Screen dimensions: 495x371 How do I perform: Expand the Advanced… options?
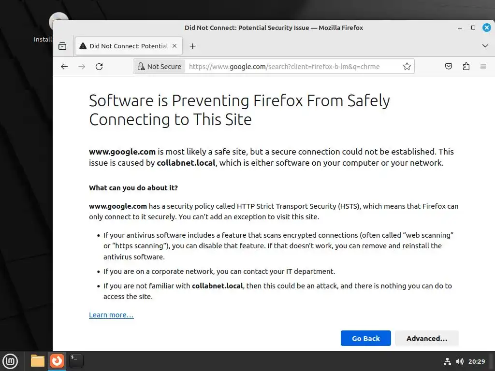[426, 339]
